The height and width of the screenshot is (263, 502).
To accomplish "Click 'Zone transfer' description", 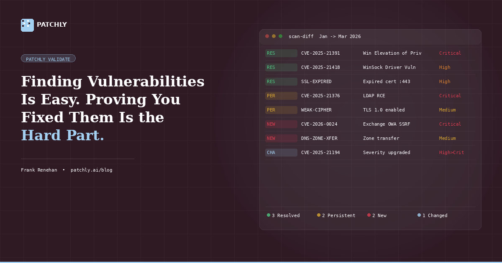I will [x=381, y=138].
